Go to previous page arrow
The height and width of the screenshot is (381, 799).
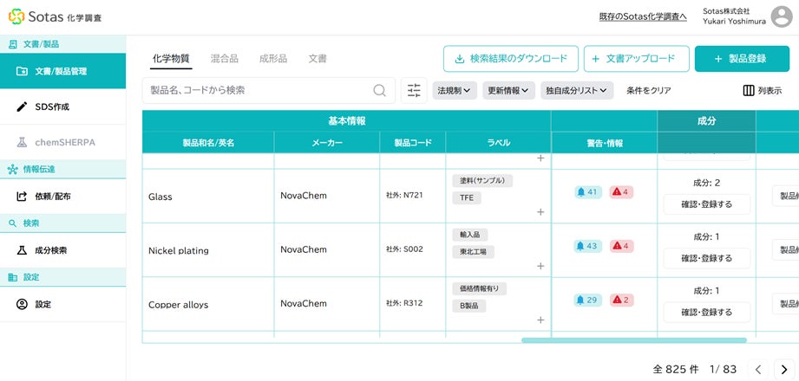757,369
